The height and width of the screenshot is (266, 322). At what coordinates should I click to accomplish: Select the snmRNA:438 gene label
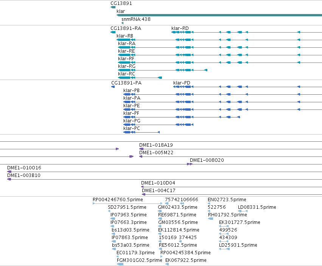click(x=136, y=19)
